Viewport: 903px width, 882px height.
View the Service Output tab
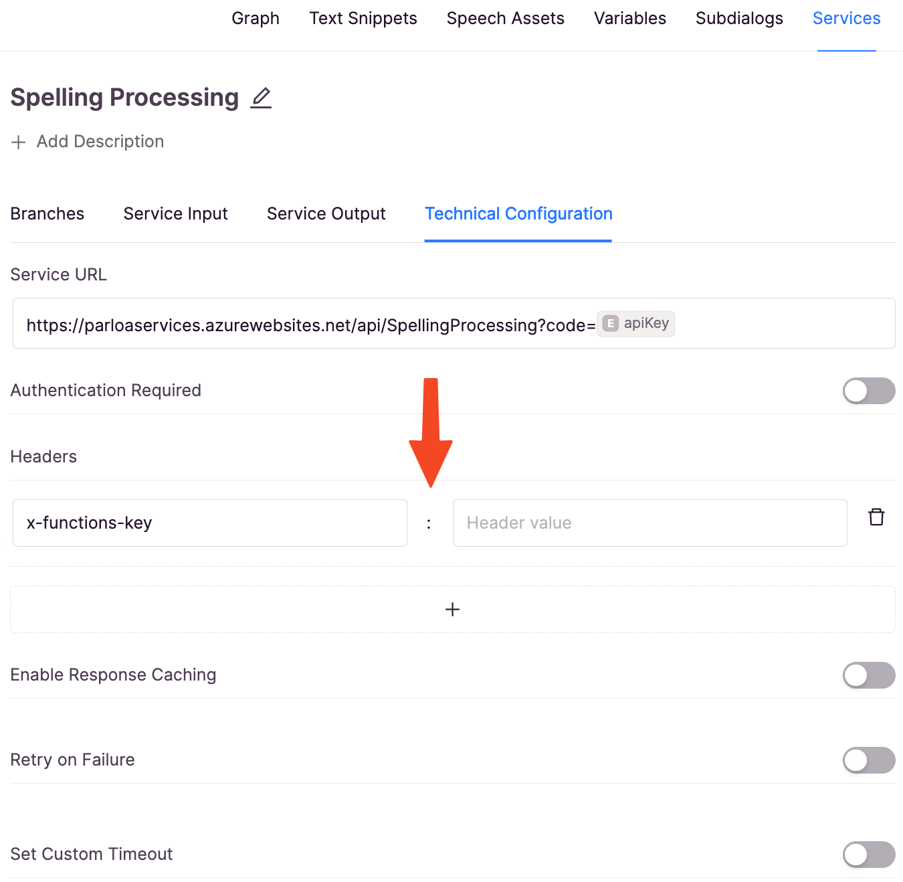tap(326, 213)
